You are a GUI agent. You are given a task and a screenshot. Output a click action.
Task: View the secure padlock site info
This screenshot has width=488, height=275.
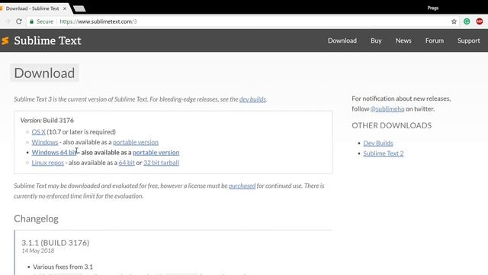click(31, 21)
